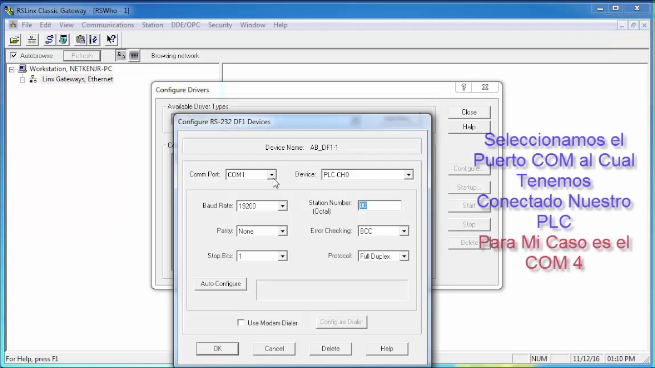This screenshot has height=368, width=655.
Task: Click the RSLinx application icon in title bar
Action: [9, 10]
